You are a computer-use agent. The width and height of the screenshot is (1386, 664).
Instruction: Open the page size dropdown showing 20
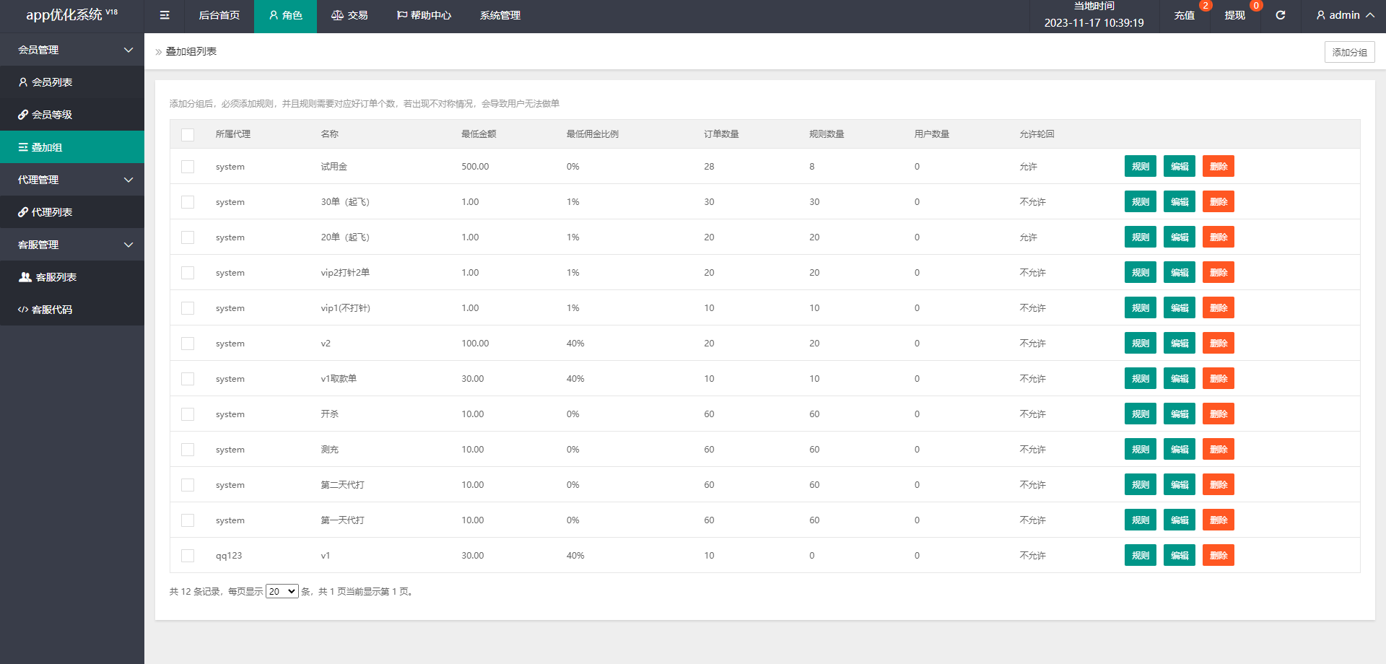click(x=282, y=592)
